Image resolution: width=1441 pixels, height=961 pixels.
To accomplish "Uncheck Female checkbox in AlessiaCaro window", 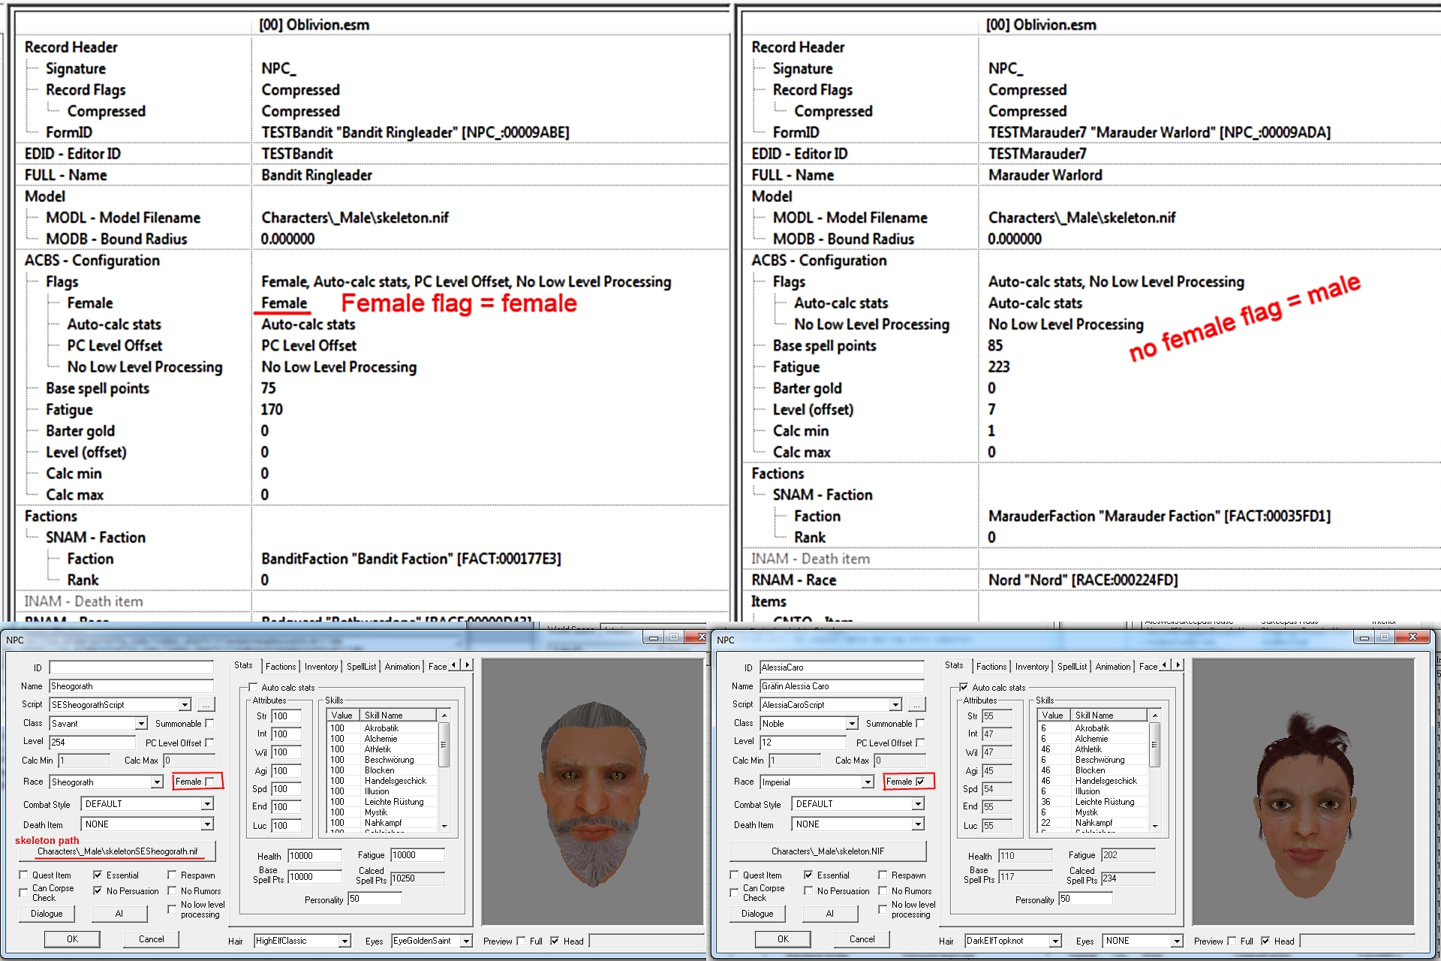I will [921, 782].
